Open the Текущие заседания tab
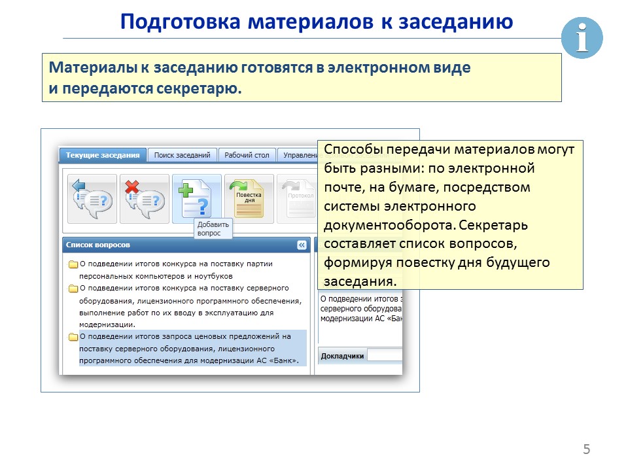Image resolution: width=628 pixels, height=471 pixels. 103,155
